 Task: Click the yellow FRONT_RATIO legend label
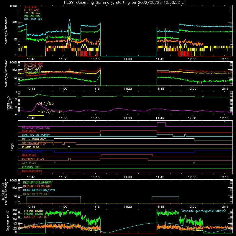[x=34, y=211]
